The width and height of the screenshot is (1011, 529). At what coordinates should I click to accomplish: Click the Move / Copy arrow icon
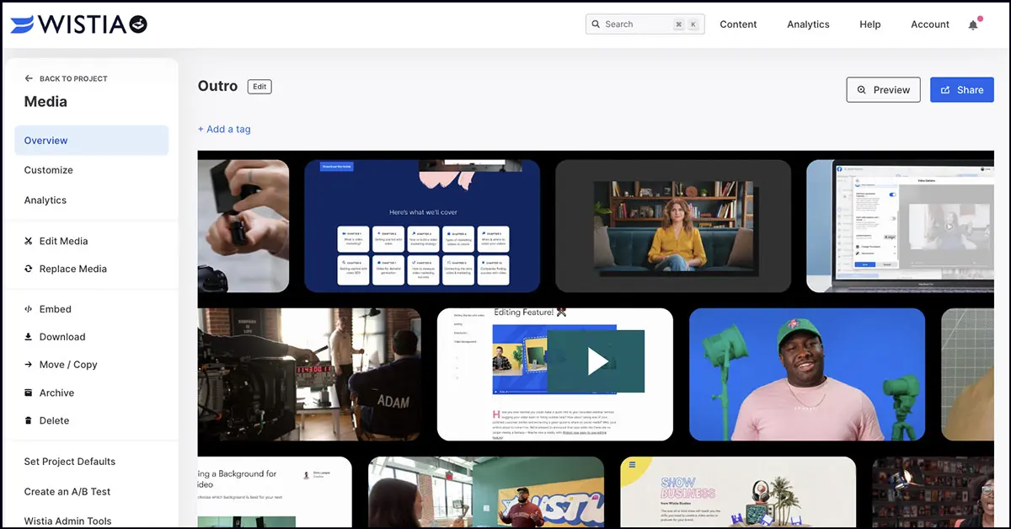click(29, 365)
